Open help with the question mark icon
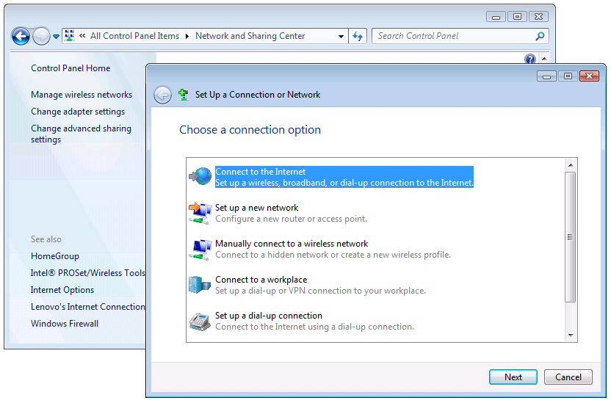The image size is (611, 403). point(530,59)
